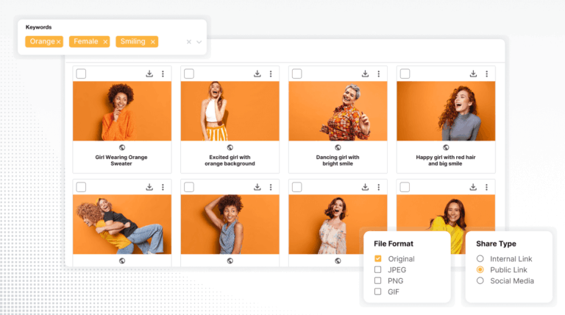Viewport: 565px width, 315px height.
Task: Select checkbox for Happy girl with red hair
Action: point(405,74)
